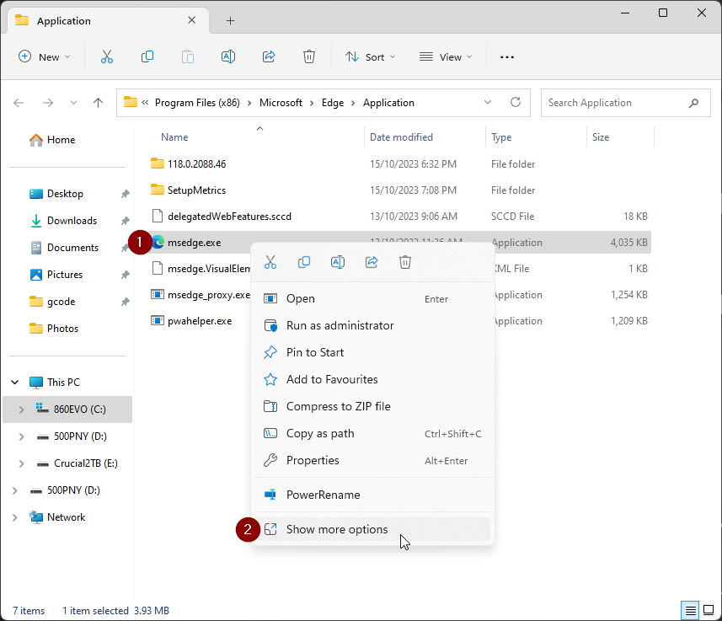Unpin Downloads from Quick access
Image resolution: width=722 pixels, height=621 pixels.
pos(125,221)
